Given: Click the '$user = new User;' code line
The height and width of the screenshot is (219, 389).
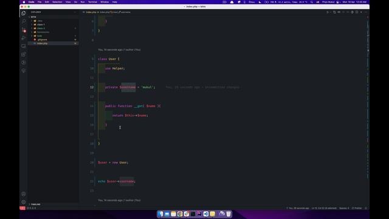Looking at the screenshot, I should click(113, 162).
